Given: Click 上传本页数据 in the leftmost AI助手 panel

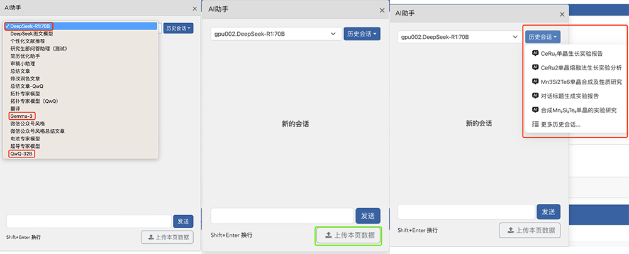Looking at the screenshot, I should click(167, 237).
